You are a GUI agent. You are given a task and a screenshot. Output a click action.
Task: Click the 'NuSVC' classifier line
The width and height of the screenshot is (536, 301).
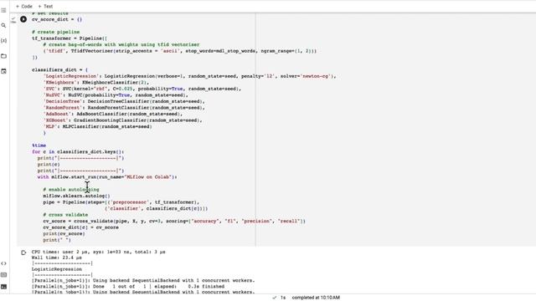click(x=116, y=95)
